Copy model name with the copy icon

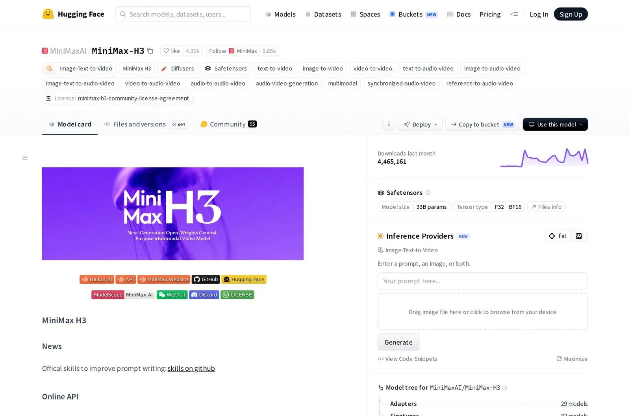[150, 51]
